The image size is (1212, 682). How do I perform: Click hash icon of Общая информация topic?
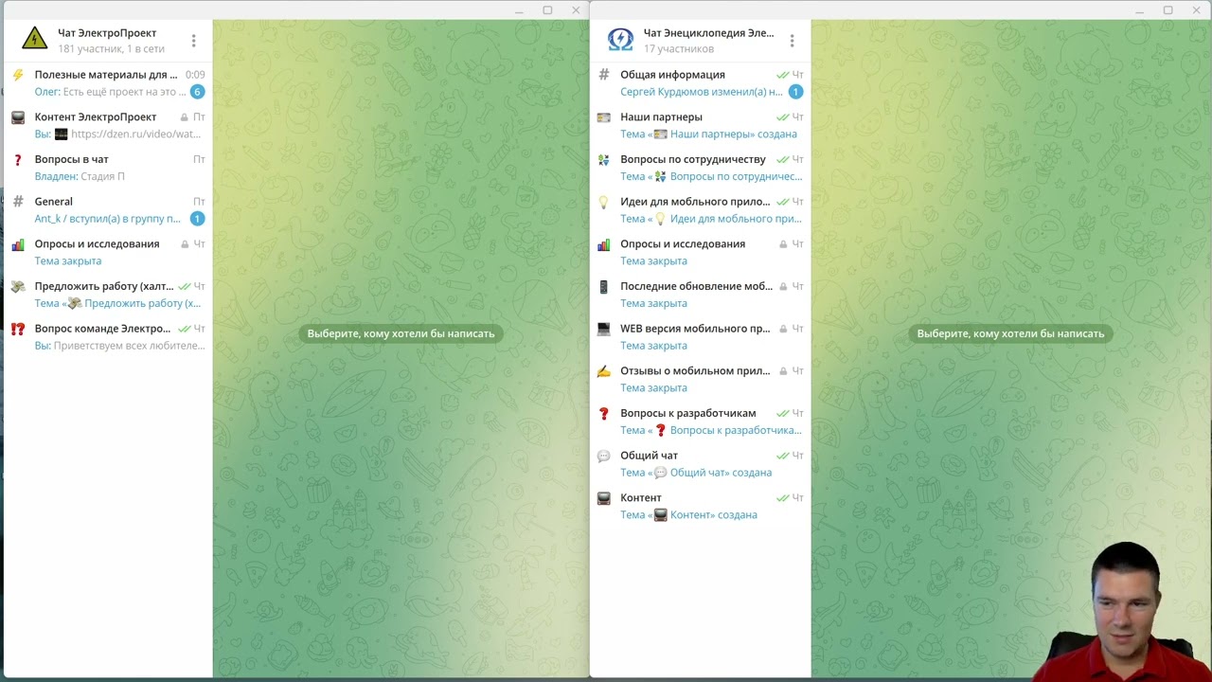click(604, 75)
